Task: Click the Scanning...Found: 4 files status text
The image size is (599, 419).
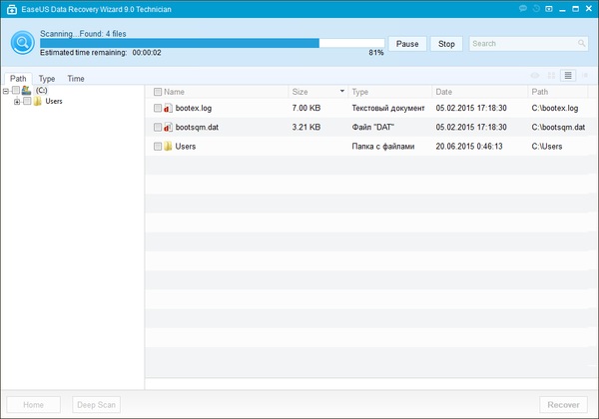Action: coord(83,34)
